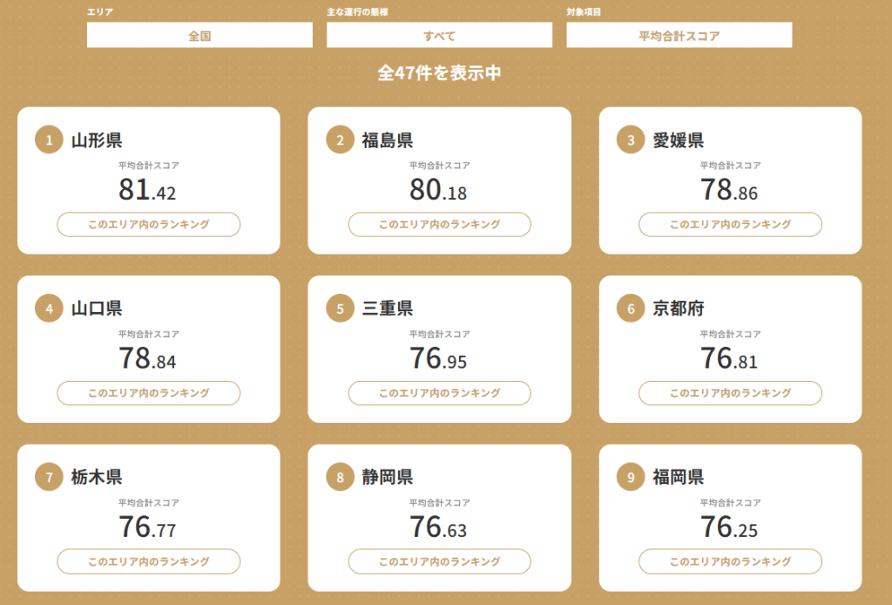View このエリア内のランキング for 三重県
This screenshot has height=605, width=892.
439,393
